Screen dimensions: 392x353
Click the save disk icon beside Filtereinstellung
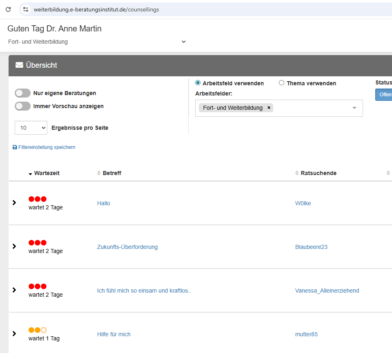pyautogui.click(x=15, y=147)
